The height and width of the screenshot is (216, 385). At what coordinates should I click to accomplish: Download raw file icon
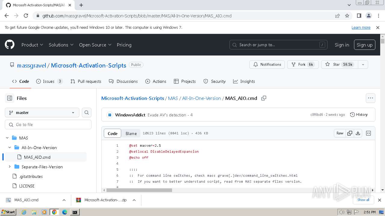click(x=358, y=133)
